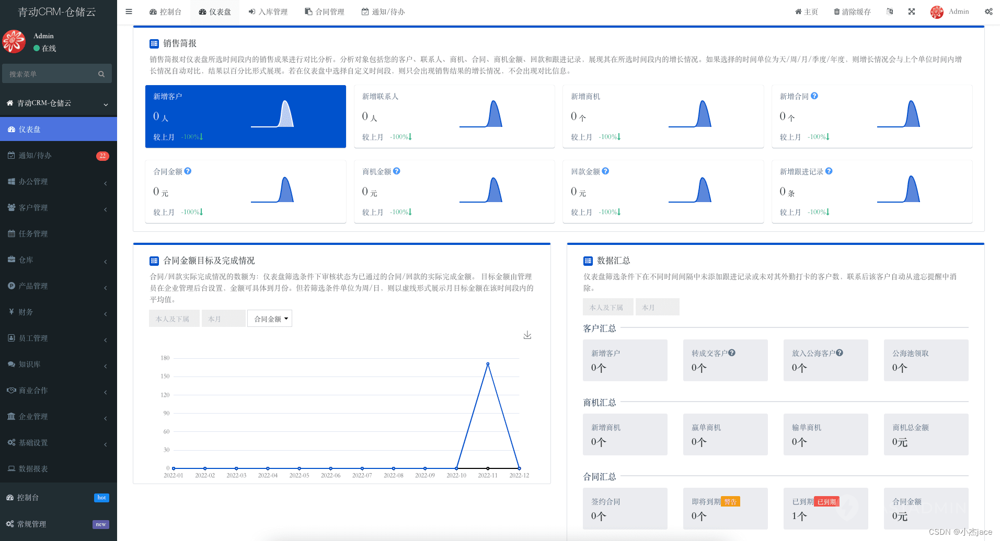Click 本月 filter in contract chart panel
This screenshot has width=1000, height=541.
[x=223, y=319]
